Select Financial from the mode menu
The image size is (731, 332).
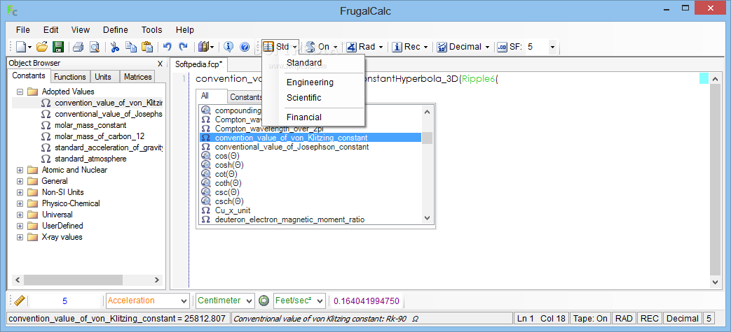(x=313, y=117)
